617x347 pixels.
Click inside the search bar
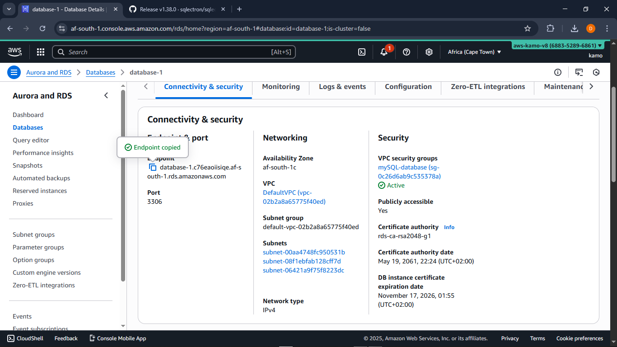tap(174, 52)
